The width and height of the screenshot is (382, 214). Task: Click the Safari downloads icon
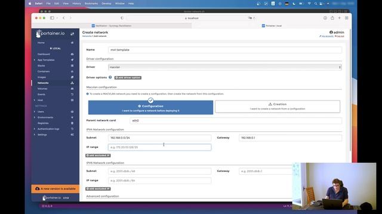click(325, 18)
